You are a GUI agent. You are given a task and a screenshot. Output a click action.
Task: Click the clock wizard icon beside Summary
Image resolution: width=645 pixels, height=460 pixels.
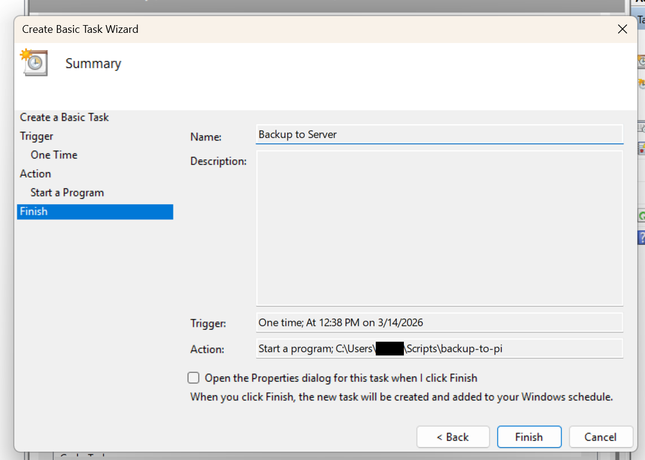click(x=34, y=62)
